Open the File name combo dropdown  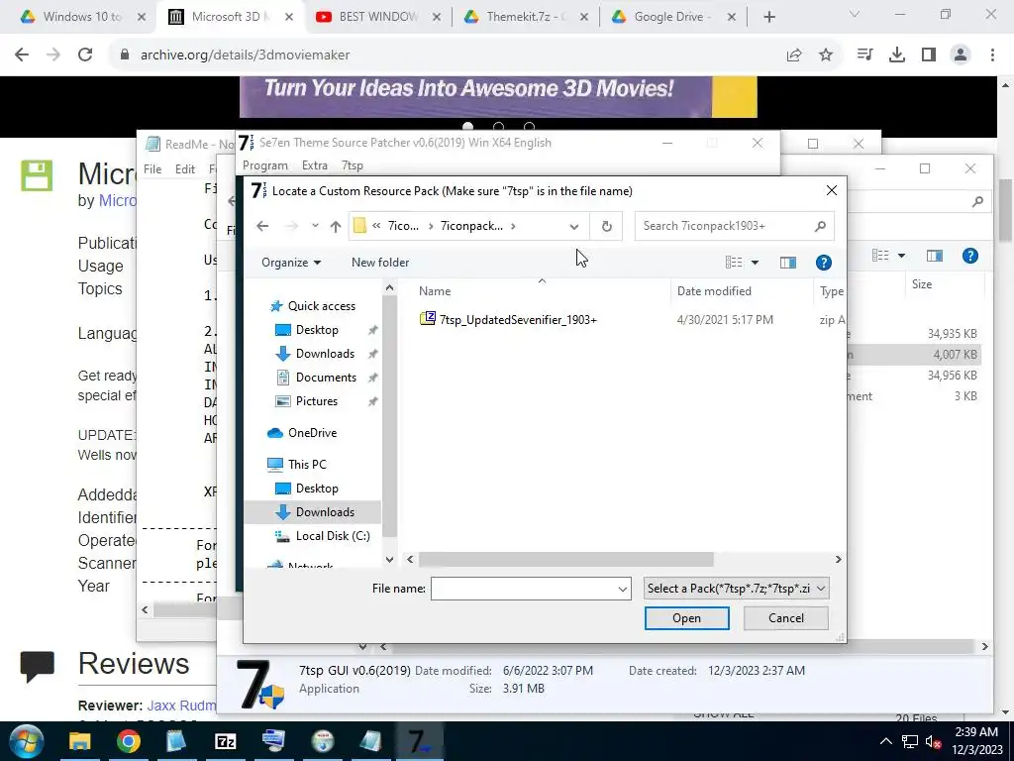tap(622, 589)
